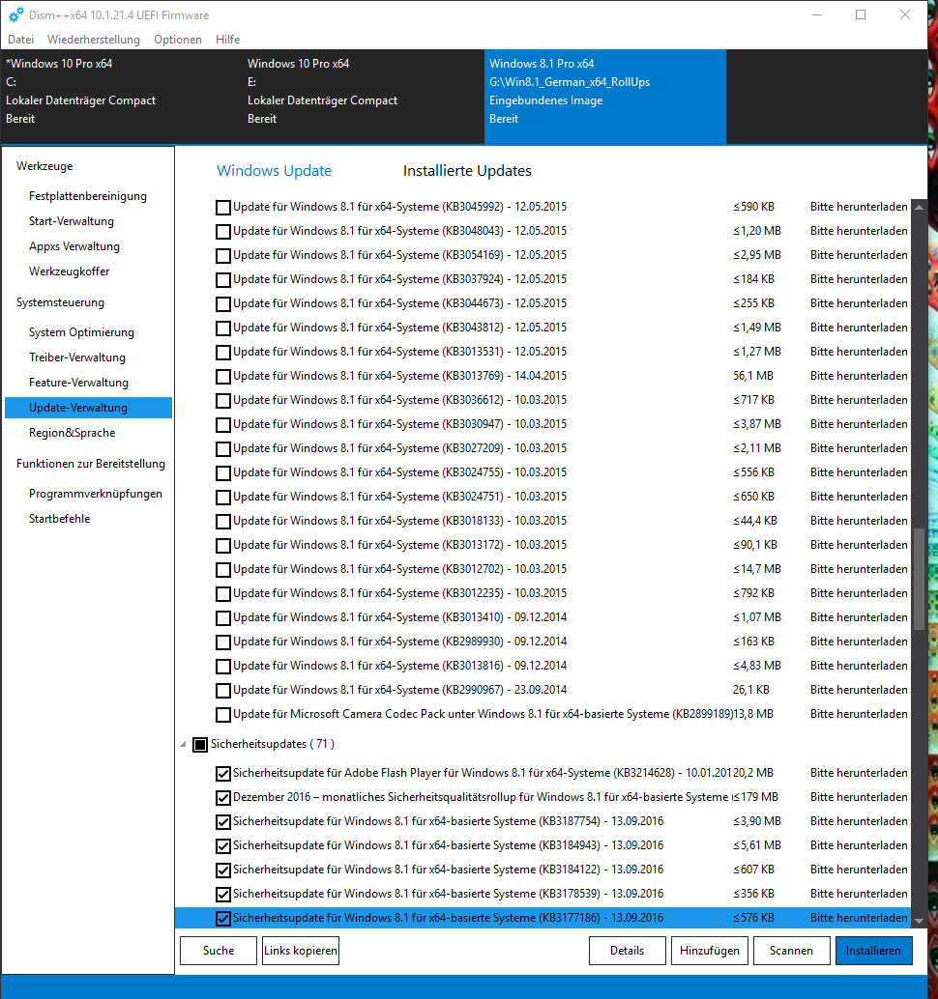Tick the Microsoft Camera Codec Pack checkbox
938x999 pixels.
[223, 715]
